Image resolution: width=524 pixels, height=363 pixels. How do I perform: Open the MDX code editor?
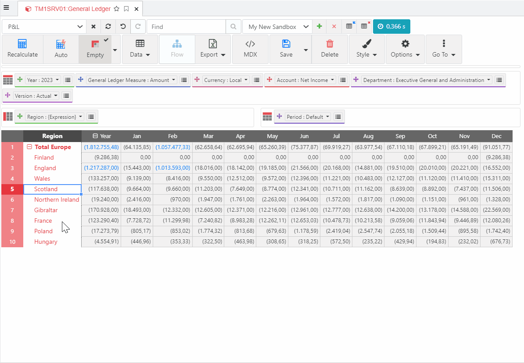250,49
